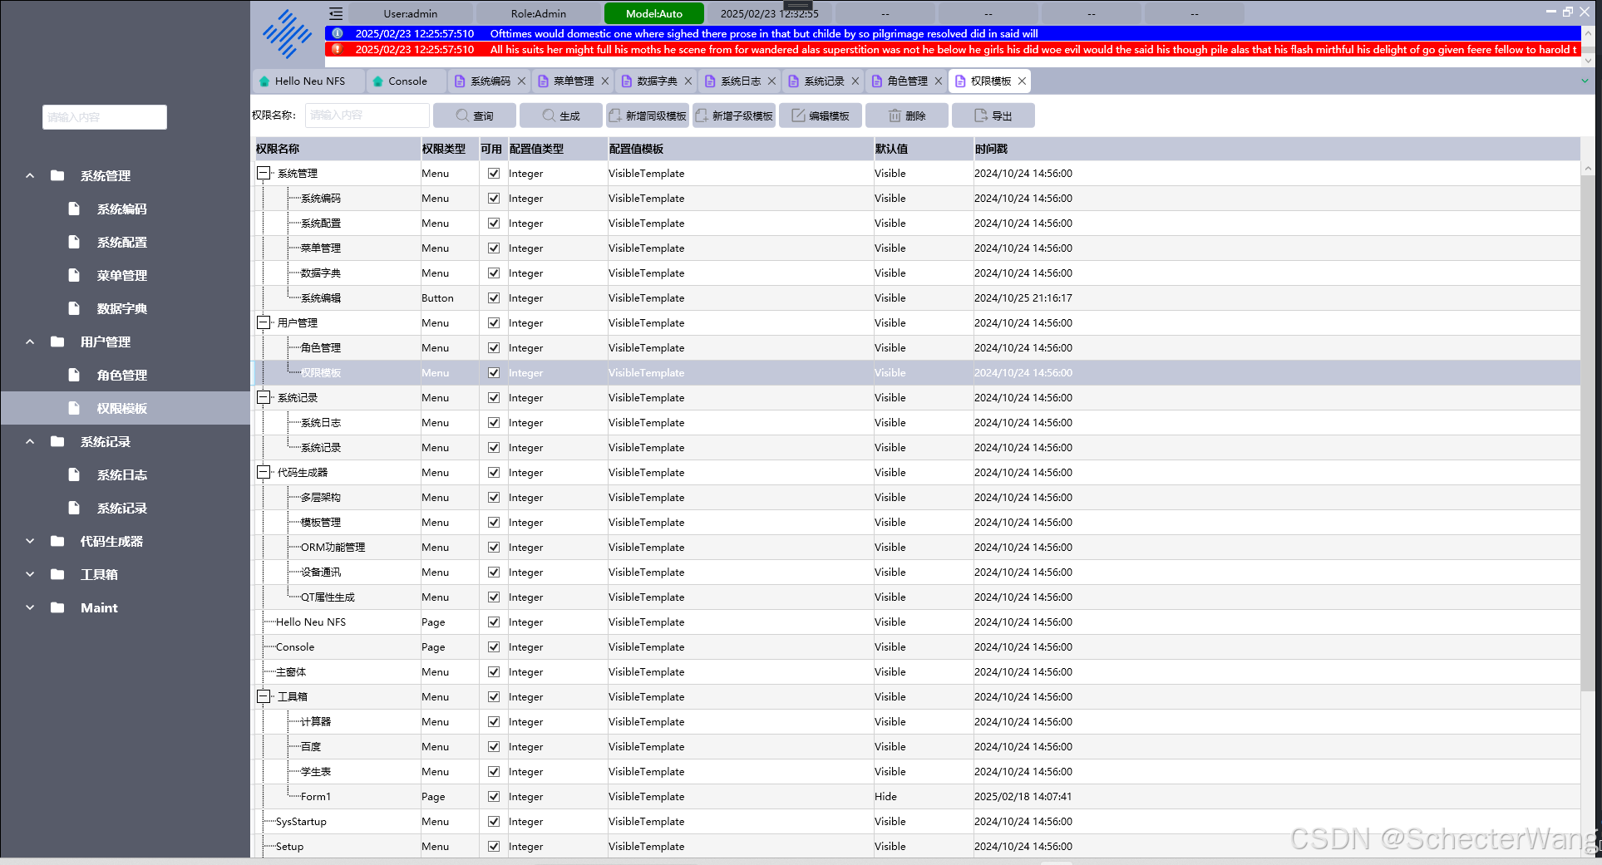Click the 系统配置 document icon in sidebar
The height and width of the screenshot is (865, 1602).
click(74, 242)
